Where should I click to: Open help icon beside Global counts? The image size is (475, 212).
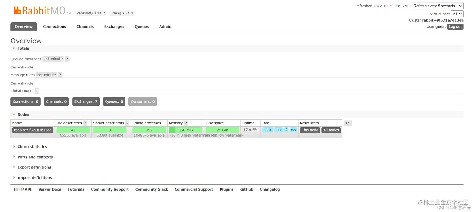coord(36,91)
